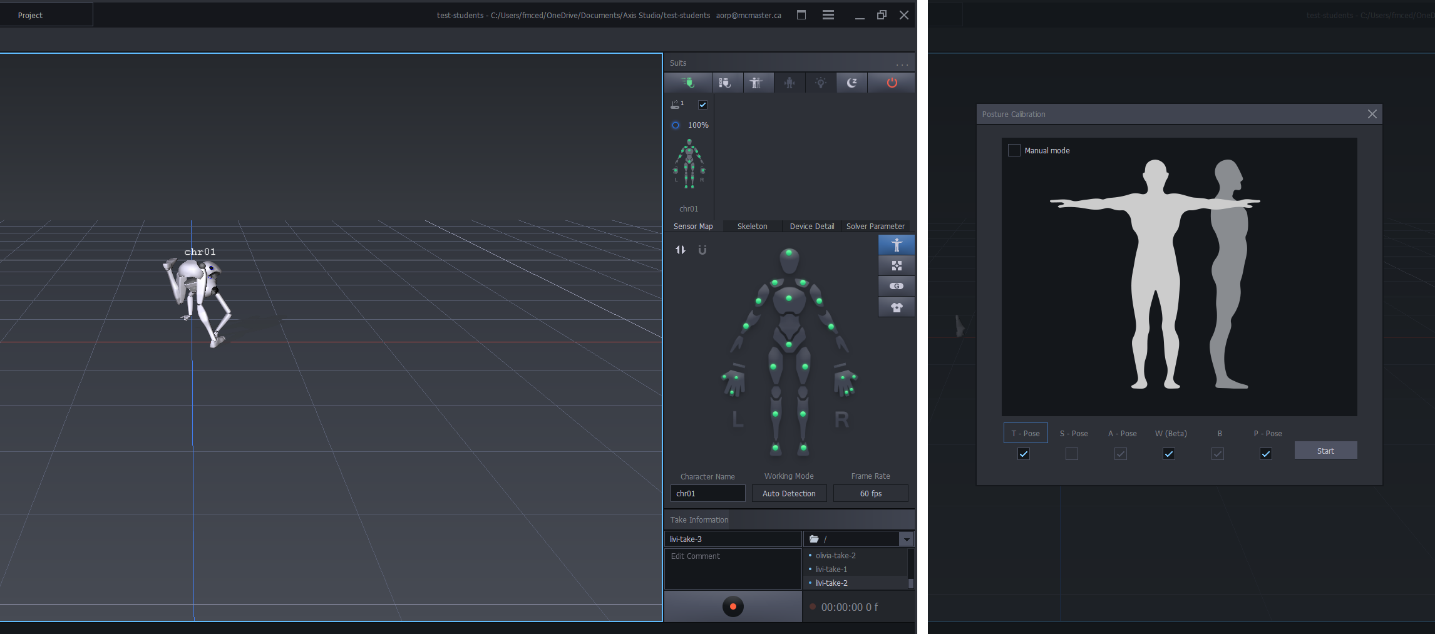Click the light bulb sensor indicator icon
Viewport: 1435px width, 634px height.
820,83
